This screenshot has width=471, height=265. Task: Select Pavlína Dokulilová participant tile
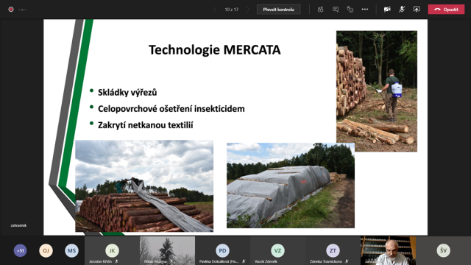click(x=222, y=250)
